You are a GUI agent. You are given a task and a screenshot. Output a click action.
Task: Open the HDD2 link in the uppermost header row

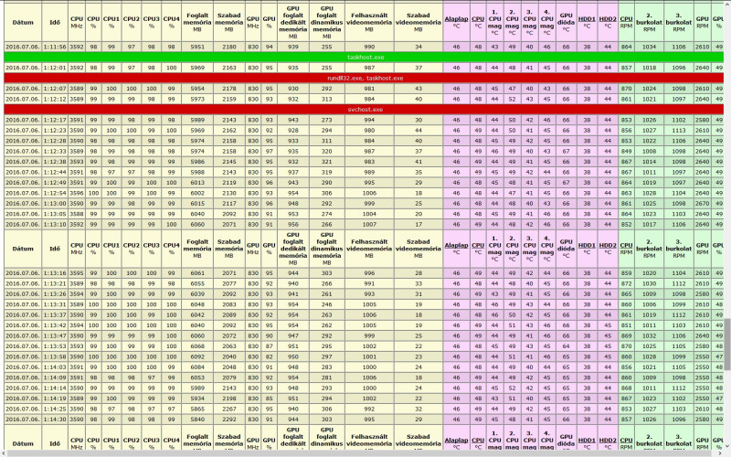click(x=608, y=19)
